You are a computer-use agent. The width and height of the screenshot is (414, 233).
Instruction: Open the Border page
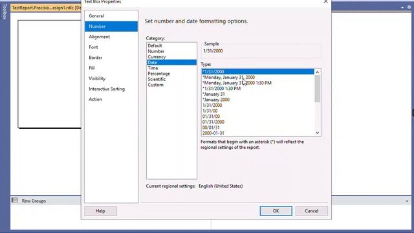111,58
